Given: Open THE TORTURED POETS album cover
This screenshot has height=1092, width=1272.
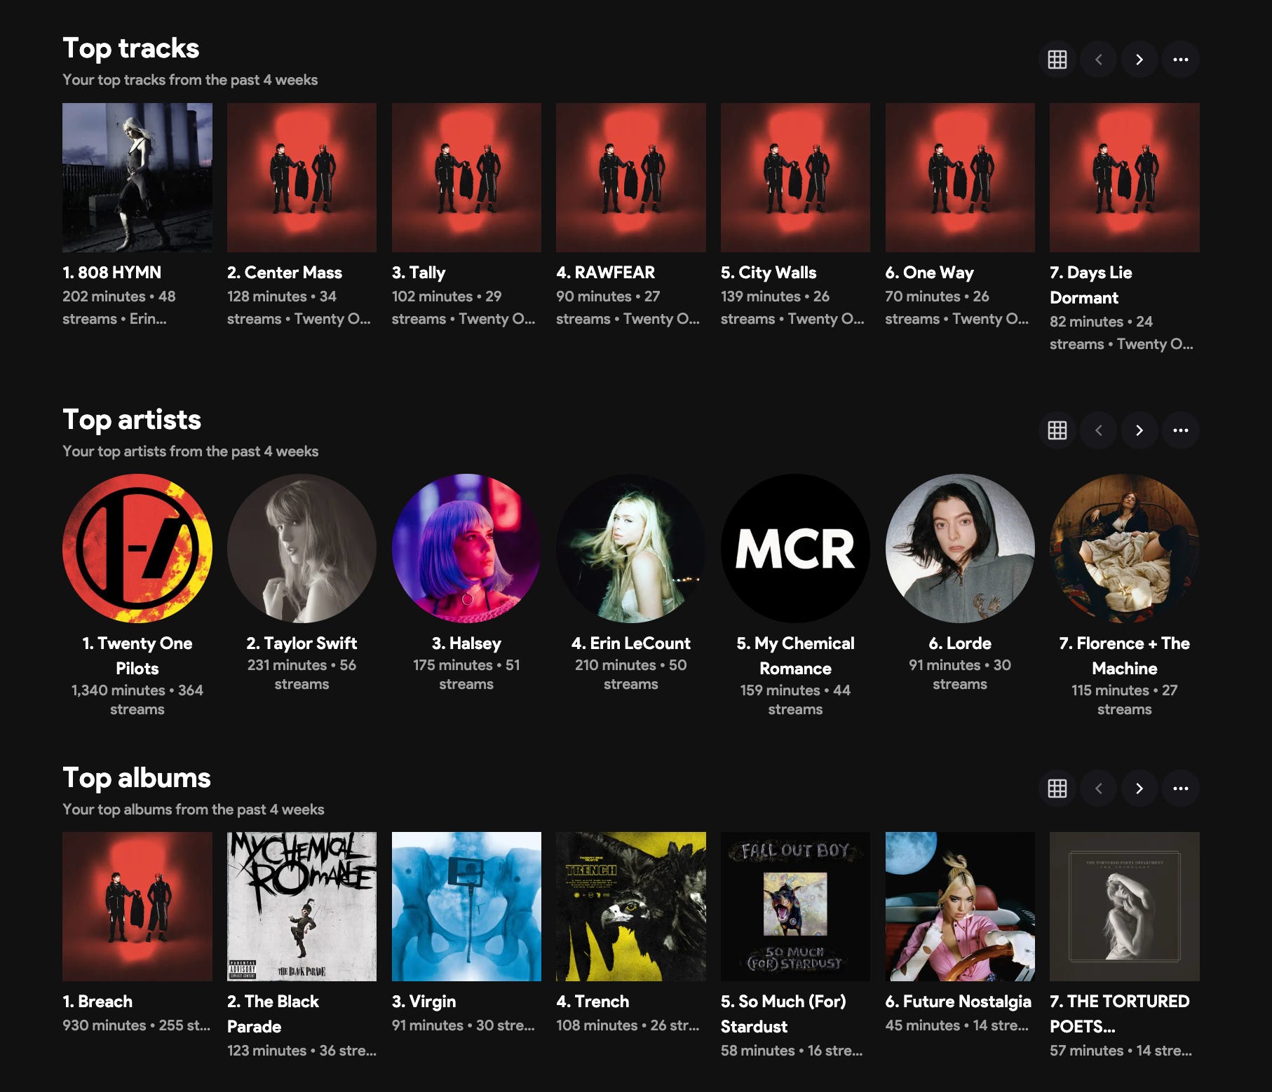Looking at the screenshot, I should click(1125, 906).
